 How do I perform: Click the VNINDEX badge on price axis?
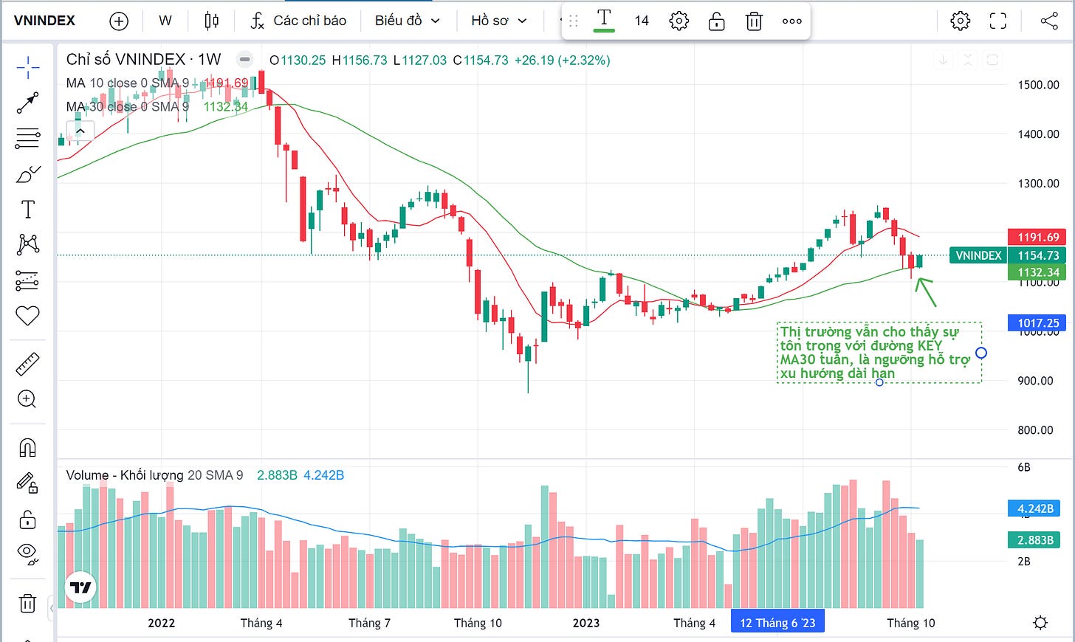(978, 255)
